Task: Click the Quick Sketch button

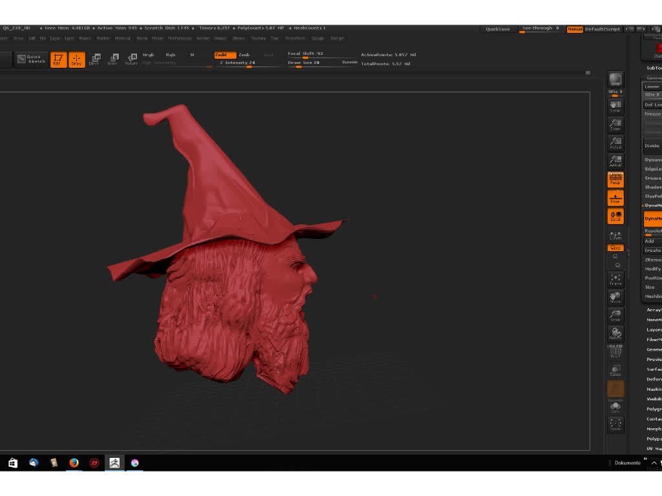Action: [32, 59]
